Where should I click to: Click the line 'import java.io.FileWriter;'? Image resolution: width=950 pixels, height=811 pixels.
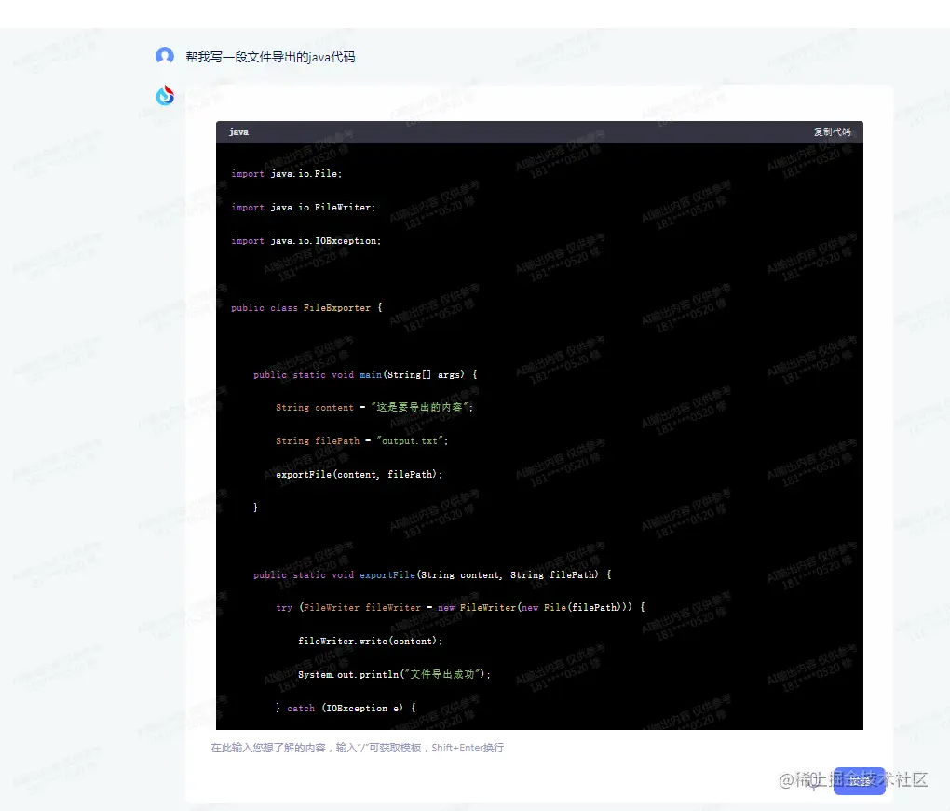pos(304,207)
